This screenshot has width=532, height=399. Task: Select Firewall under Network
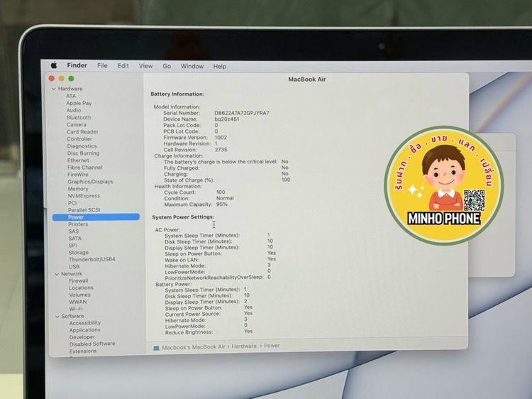(78, 281)
